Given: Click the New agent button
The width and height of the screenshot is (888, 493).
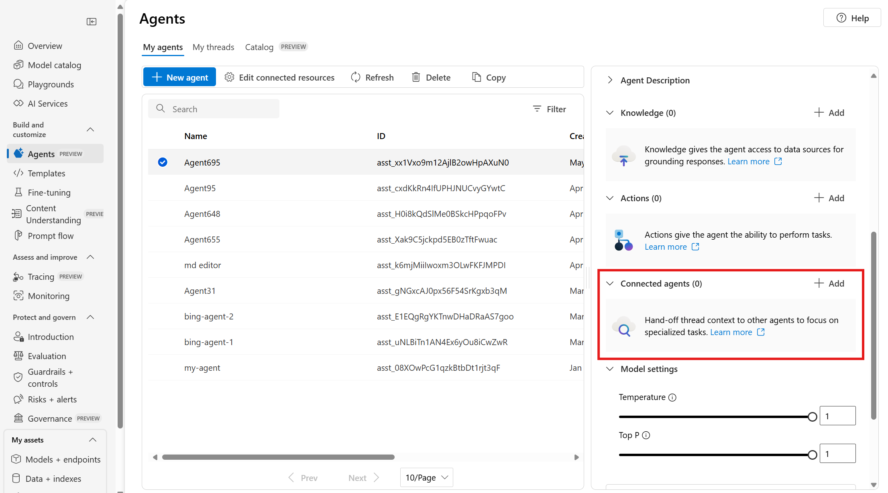Looking at the screenshot, I should (179, 77).
